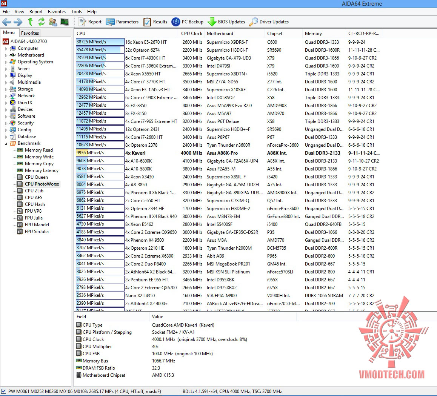Expand the Server tree node
This screenshot has height=396, width=437.
click(6, 69)
